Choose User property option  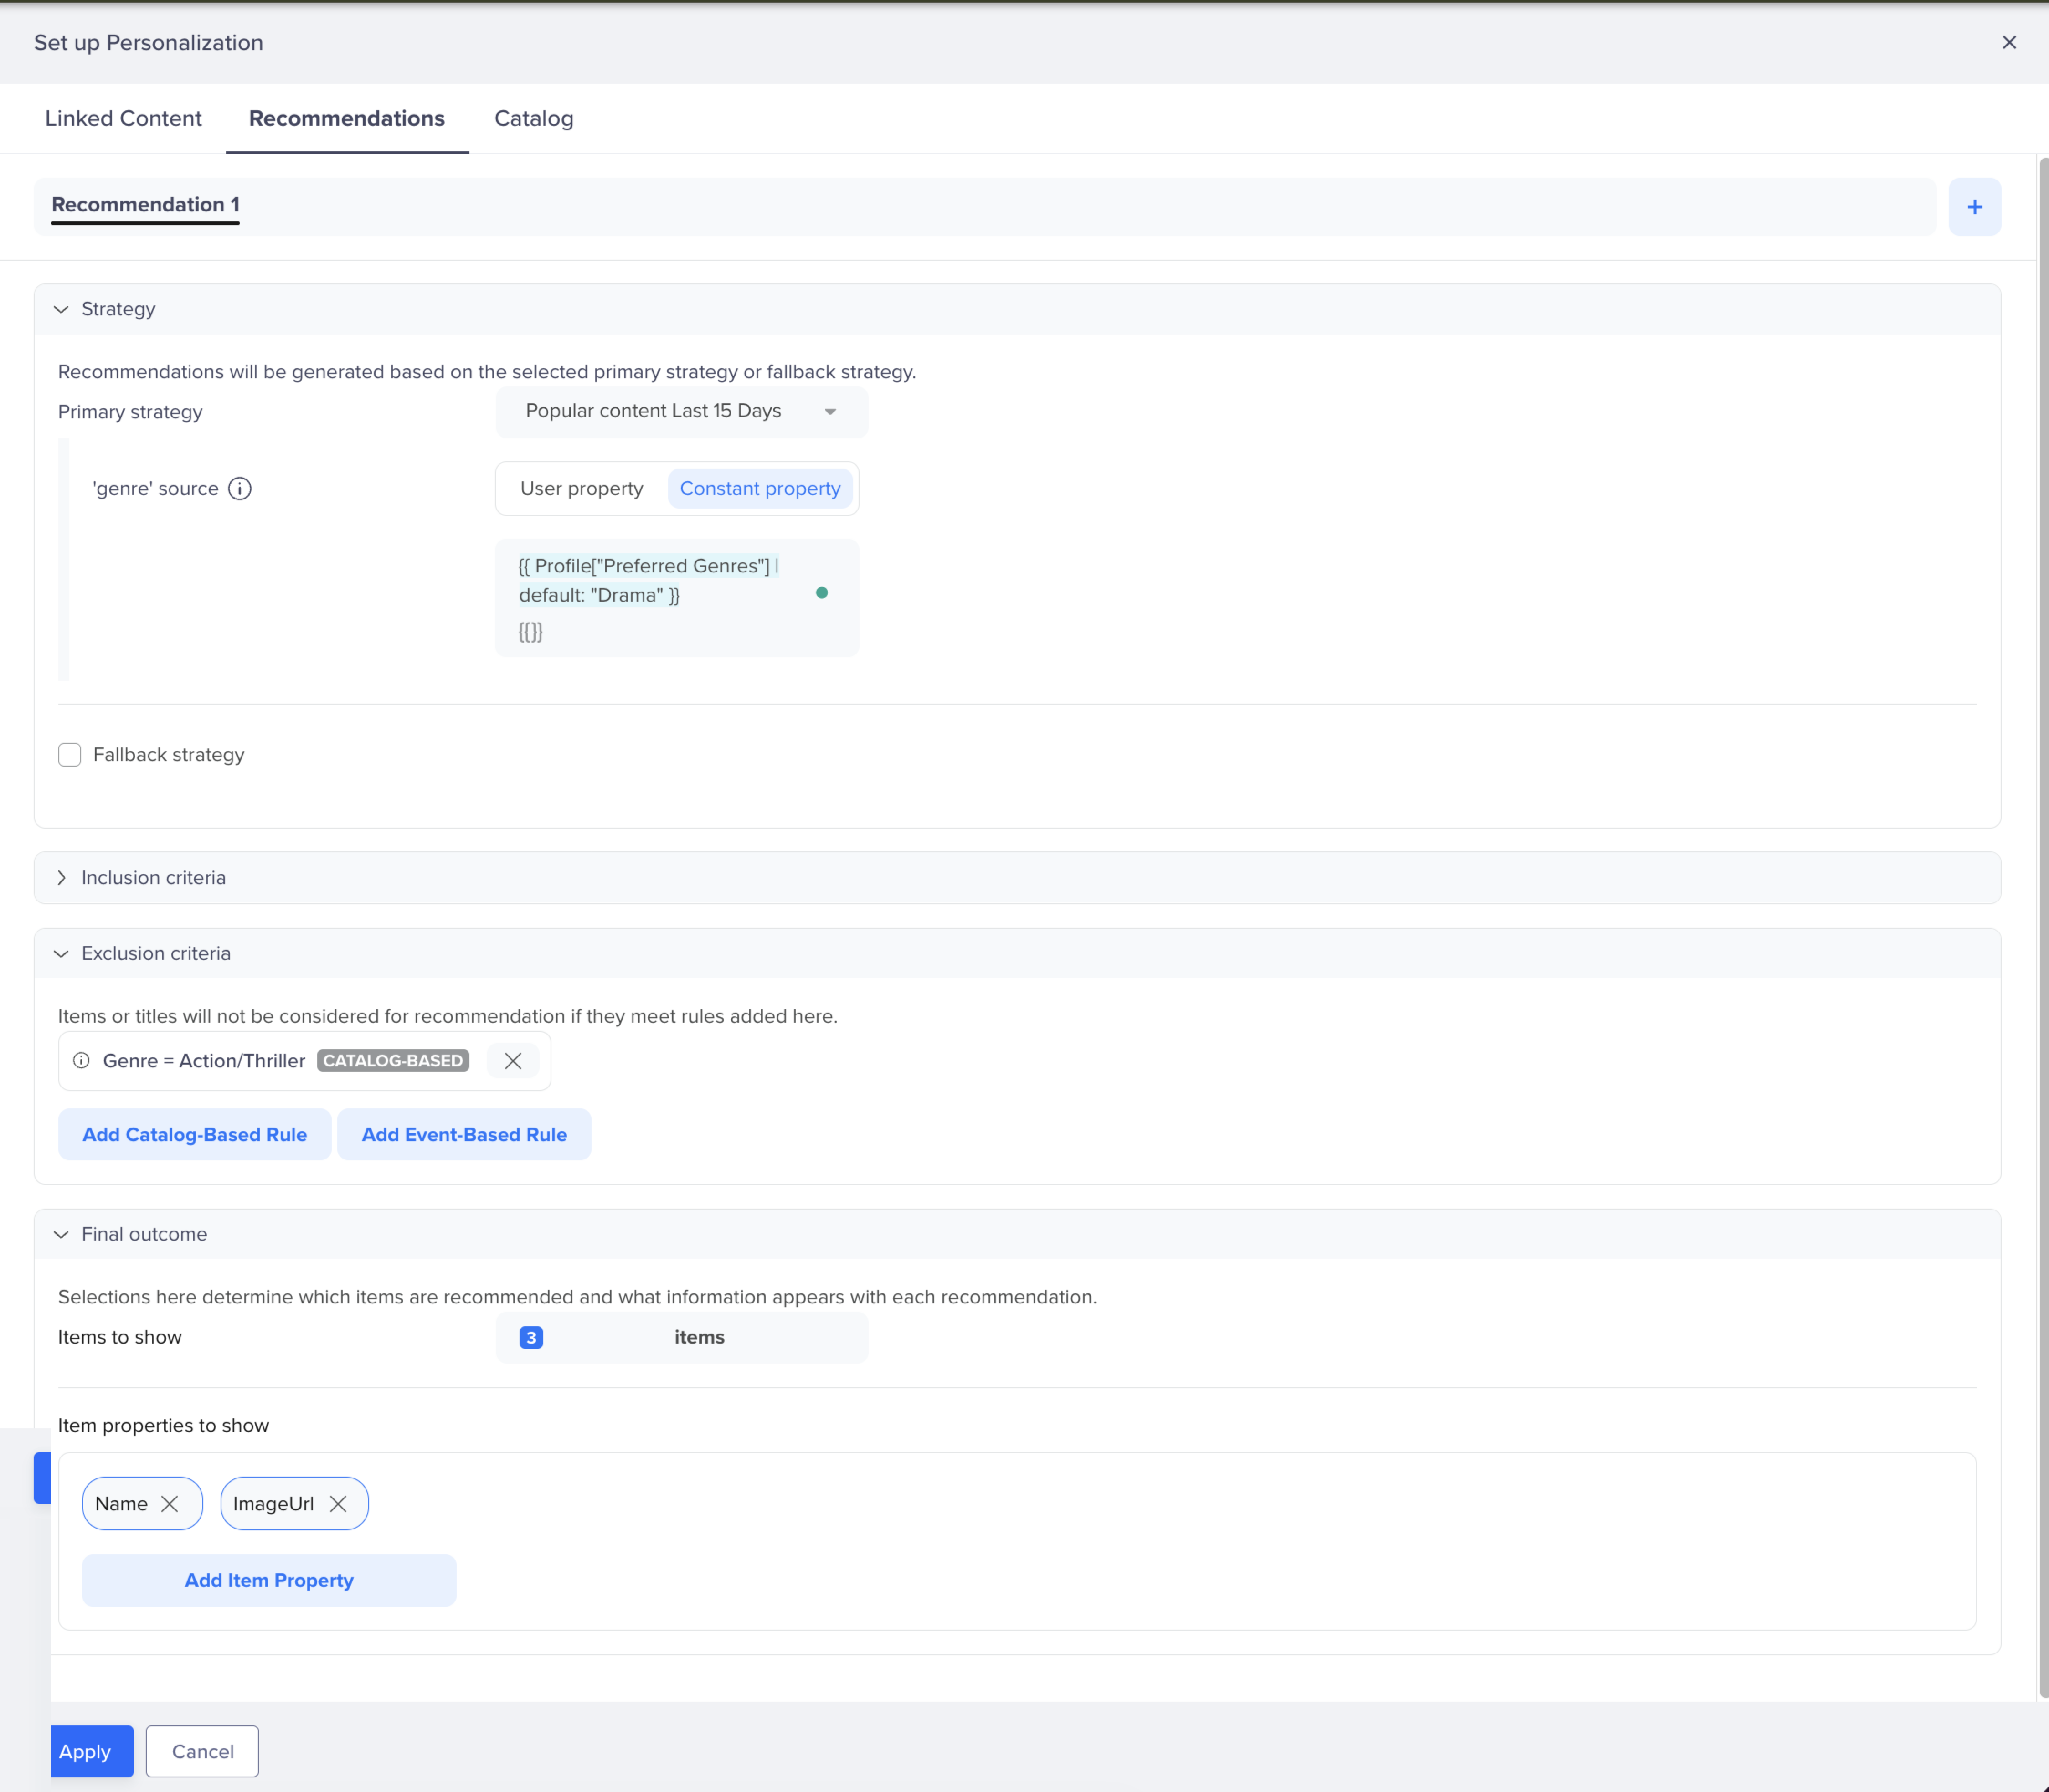(x=581, y=488)
